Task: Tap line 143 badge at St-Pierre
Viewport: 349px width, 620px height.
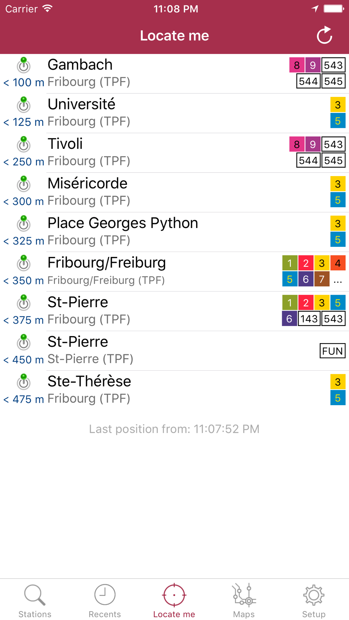Action: point(309,319)
